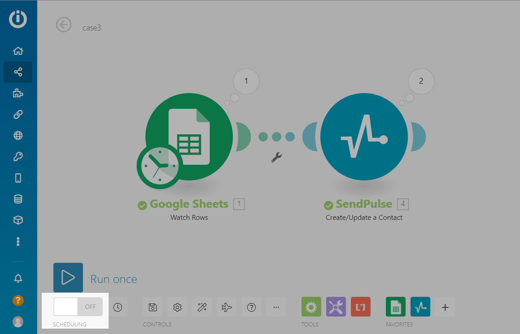Open Templates puzzle icon in sidebar
Screen dimensions: 520x334
pos(18,93)
